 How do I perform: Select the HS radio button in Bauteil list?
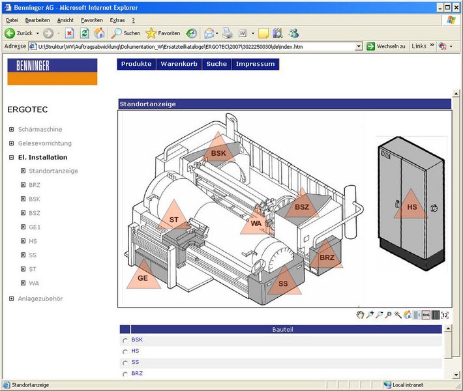[x=125, y=352]
